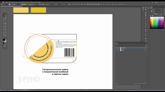Screen dimensions: 165x92
Task: Click the search magnifier in the top bar
Action: [152, 2]
